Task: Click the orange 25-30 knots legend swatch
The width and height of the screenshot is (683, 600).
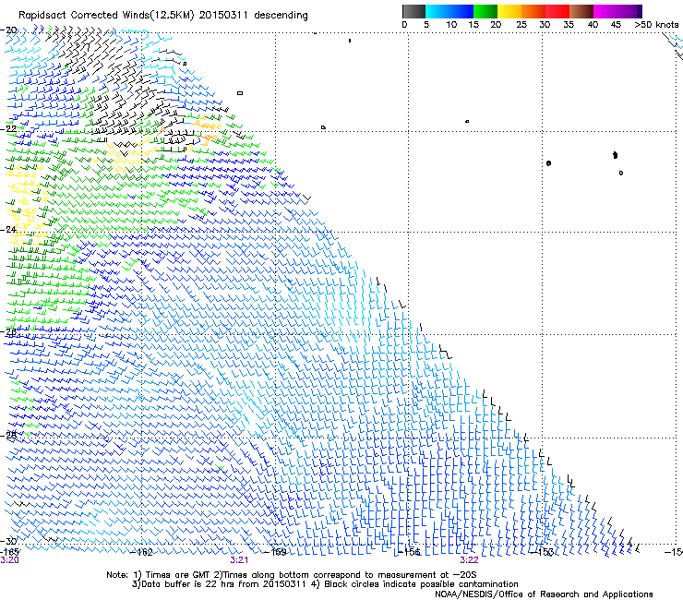Action: (533, 11)
